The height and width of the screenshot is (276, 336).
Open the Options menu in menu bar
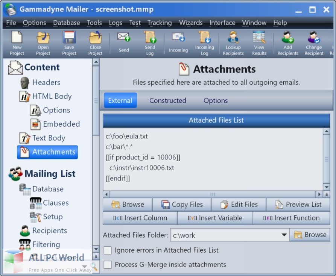click(x=35, y=23)
